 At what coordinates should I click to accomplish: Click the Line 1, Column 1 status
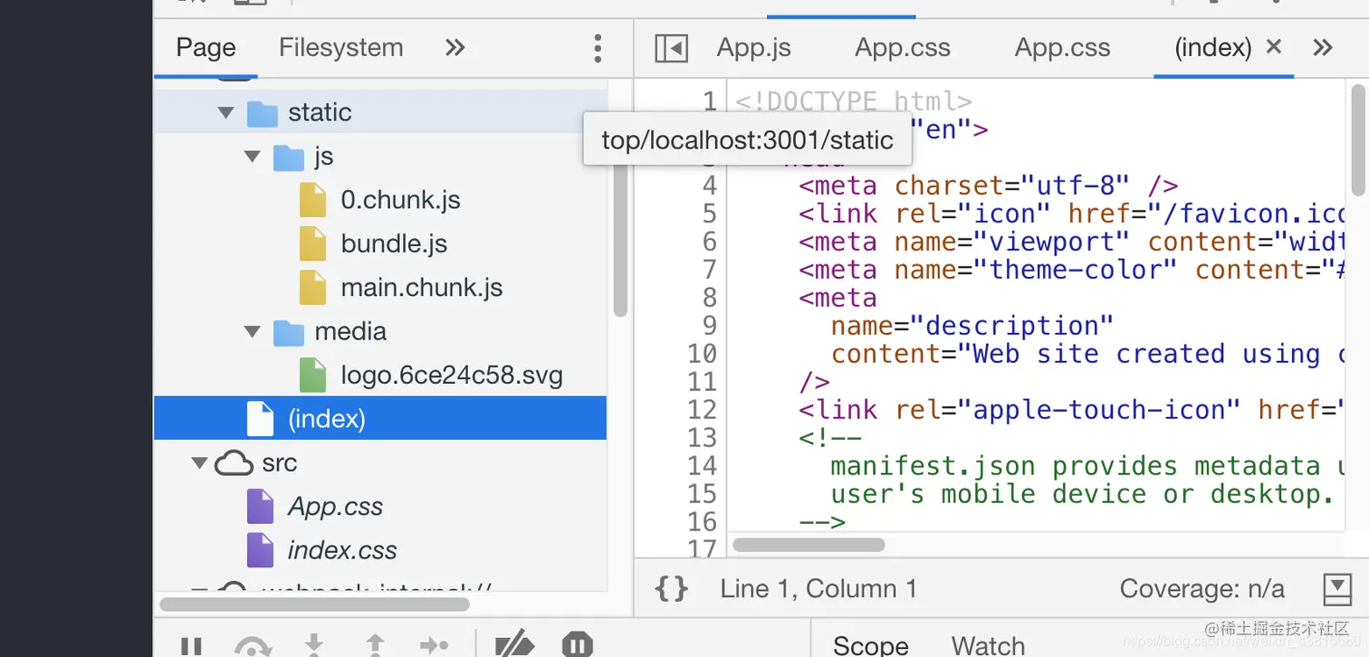pos(819,589)
